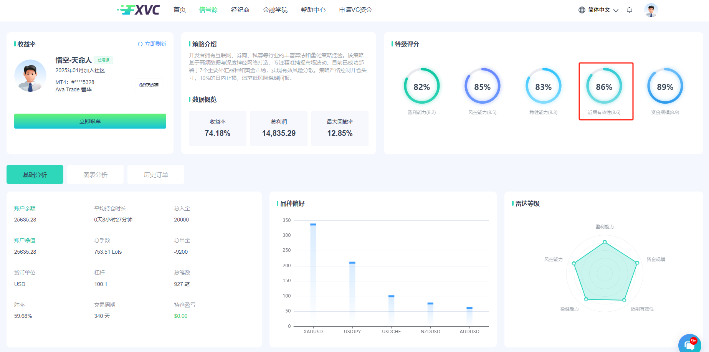Go to the 经纪商 menu item
The height and width of the screenshot is (352, 709).
click(x=240, y=10)
